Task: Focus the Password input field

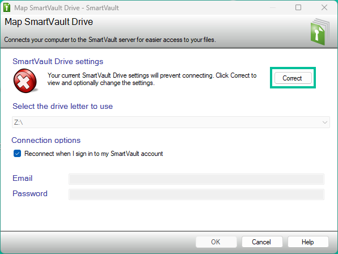Action: pyautogui.click(x=196, y=194)
